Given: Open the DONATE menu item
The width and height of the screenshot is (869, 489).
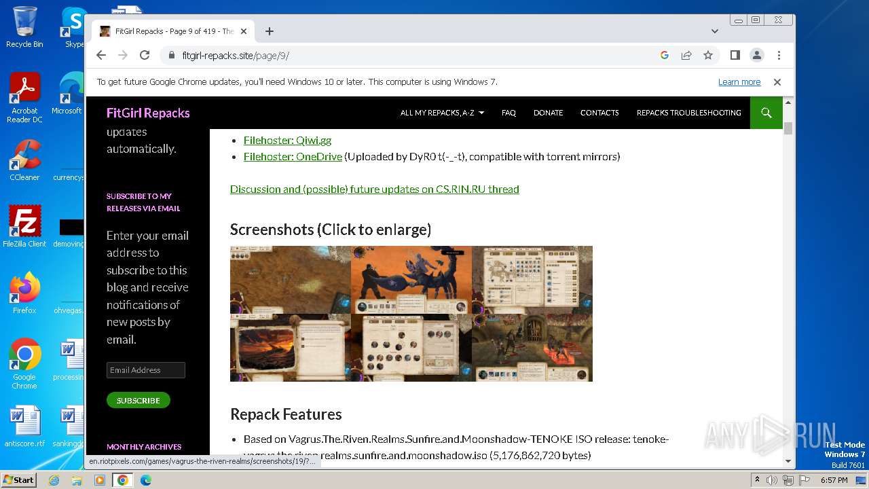Looking at the screenshot, I should coord(548,113).
